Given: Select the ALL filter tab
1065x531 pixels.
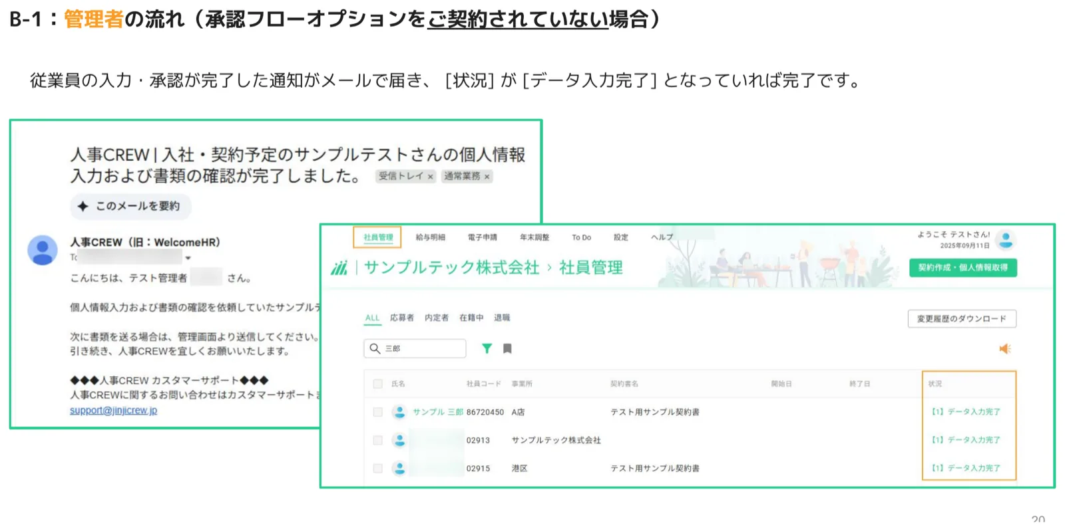Looking at the screenshot, I should click(x=372, y=318).
